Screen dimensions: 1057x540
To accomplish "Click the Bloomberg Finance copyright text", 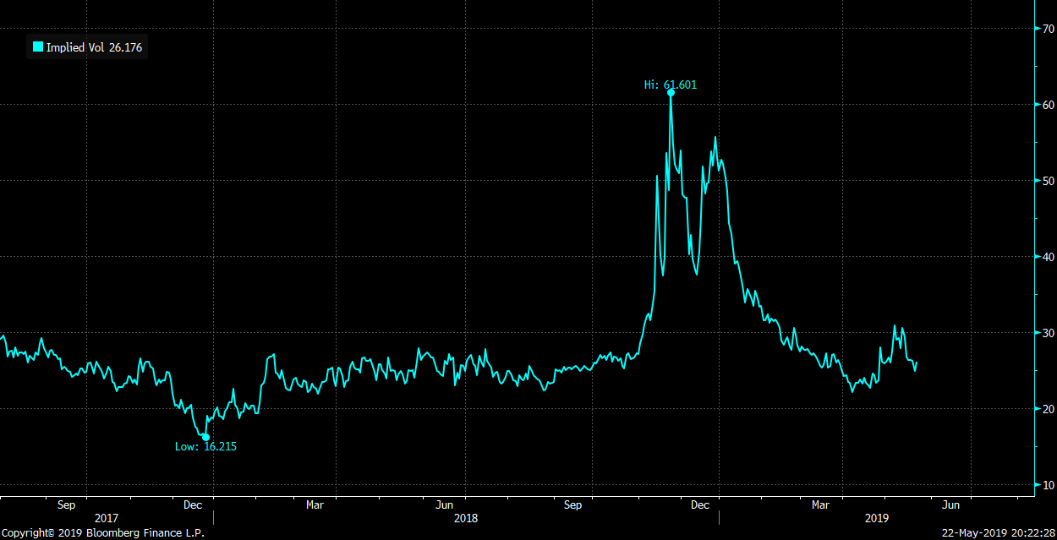I will [103, 533].
